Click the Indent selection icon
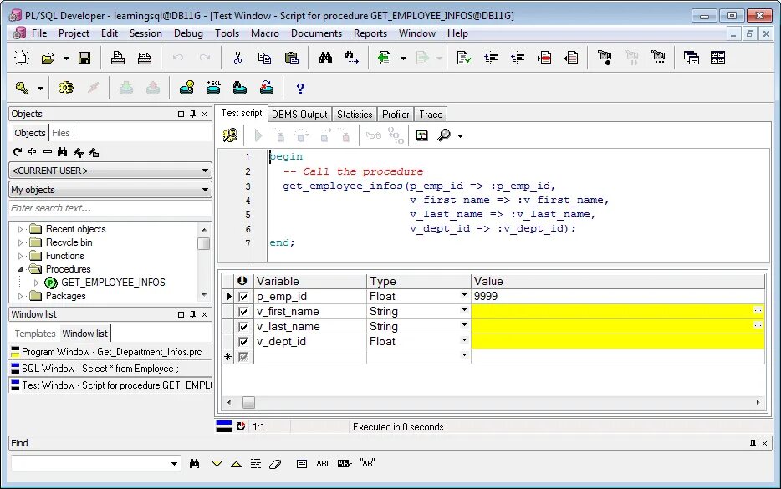This screenshot has height=489, width=781. pyautogui.click(x=491, y=58)
